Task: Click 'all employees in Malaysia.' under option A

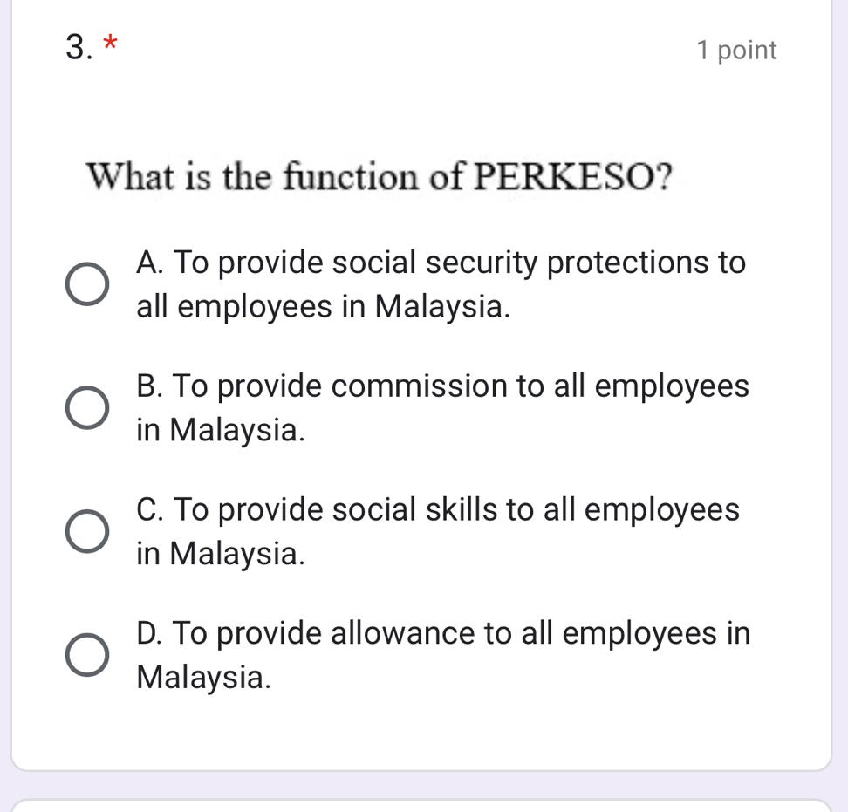Action: 323,307
